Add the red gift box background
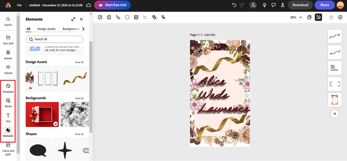Image resolution: width=347 pixels, height=161 pixels. coord(42,114)
